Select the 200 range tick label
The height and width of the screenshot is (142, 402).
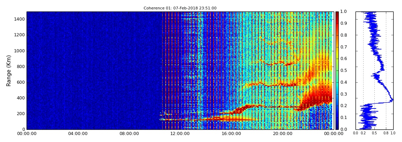point(21,114)
